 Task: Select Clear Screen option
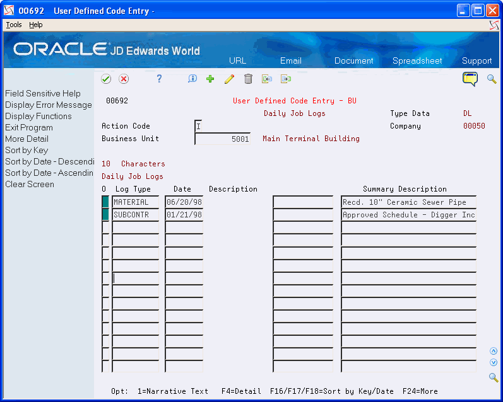[30, 184]
